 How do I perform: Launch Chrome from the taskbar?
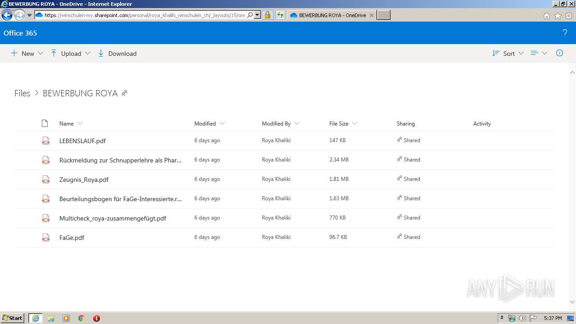(81, 318)
